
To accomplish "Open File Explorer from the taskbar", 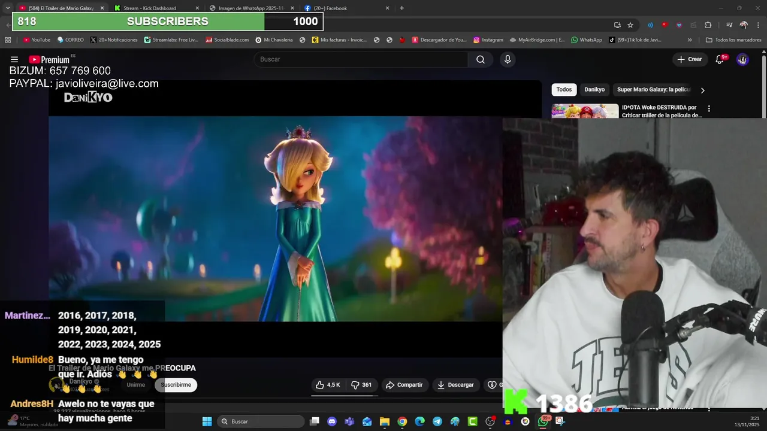I will pyautogui.click(x=385, y=421).
